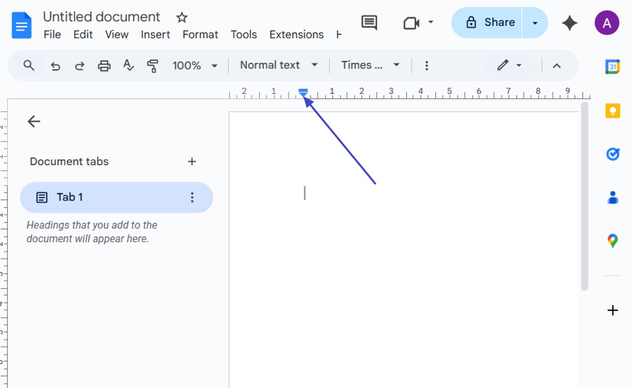Image resolution: width=631 pixels, height=388 pixels.
Task: Redo the last action
Action: click(80, 66)
